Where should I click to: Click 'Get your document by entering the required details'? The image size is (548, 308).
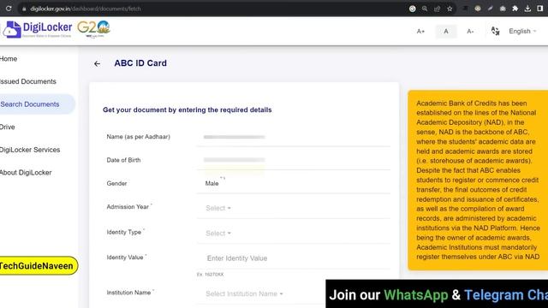click(x=187, y=110)
